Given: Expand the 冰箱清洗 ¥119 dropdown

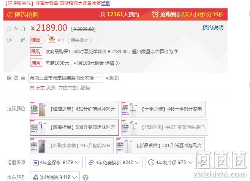Looking at the screenshot, I should pos(55,177).
